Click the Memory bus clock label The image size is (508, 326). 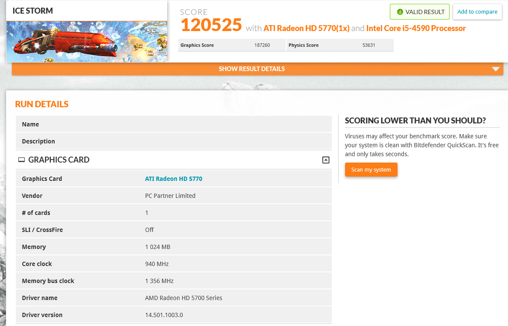coord(48,281)
